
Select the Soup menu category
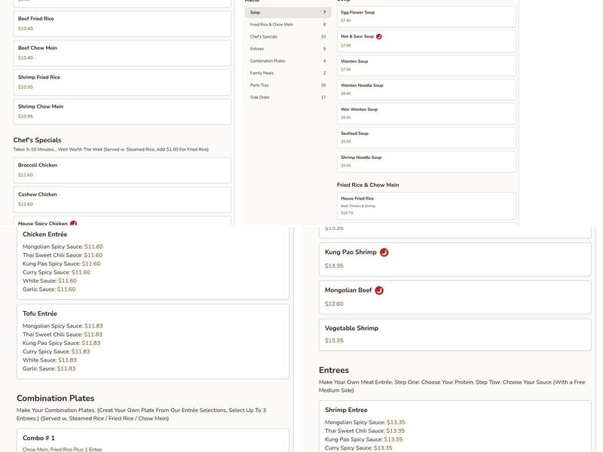287,13
